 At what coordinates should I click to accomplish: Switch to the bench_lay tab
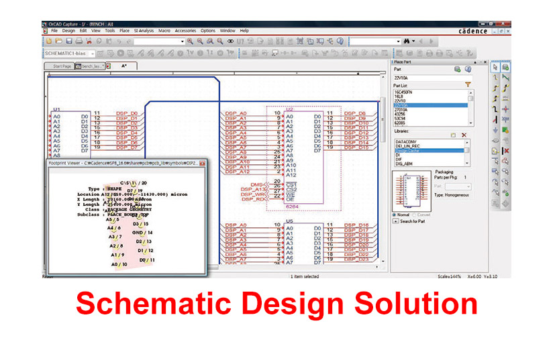pos(89,66)
